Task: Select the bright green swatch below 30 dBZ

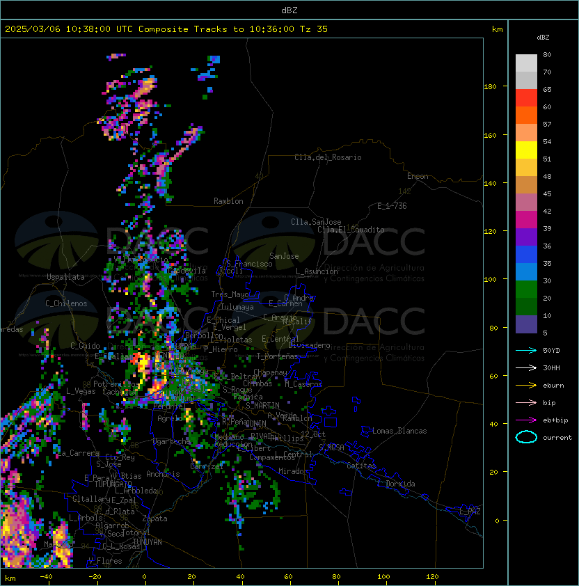Action: pyautogui.click(x=526, y=290)
